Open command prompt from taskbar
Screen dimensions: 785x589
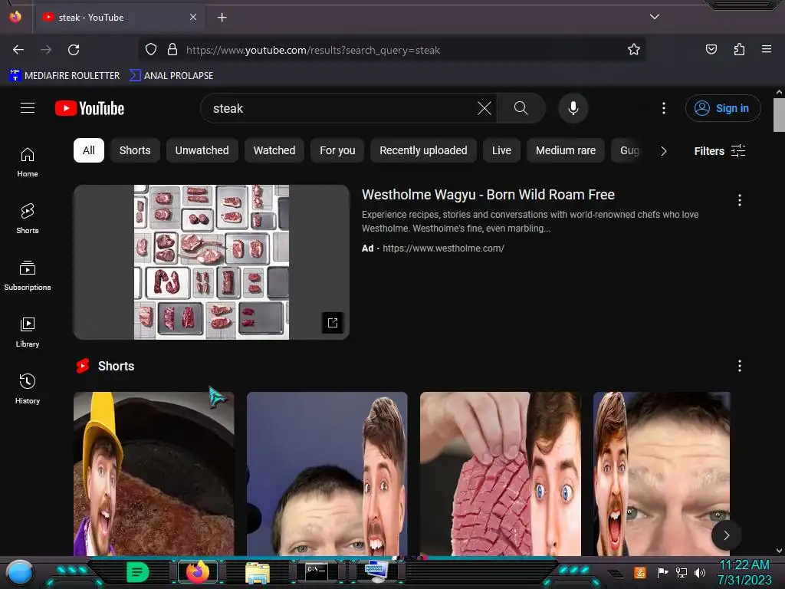click(x=317, y=571)
